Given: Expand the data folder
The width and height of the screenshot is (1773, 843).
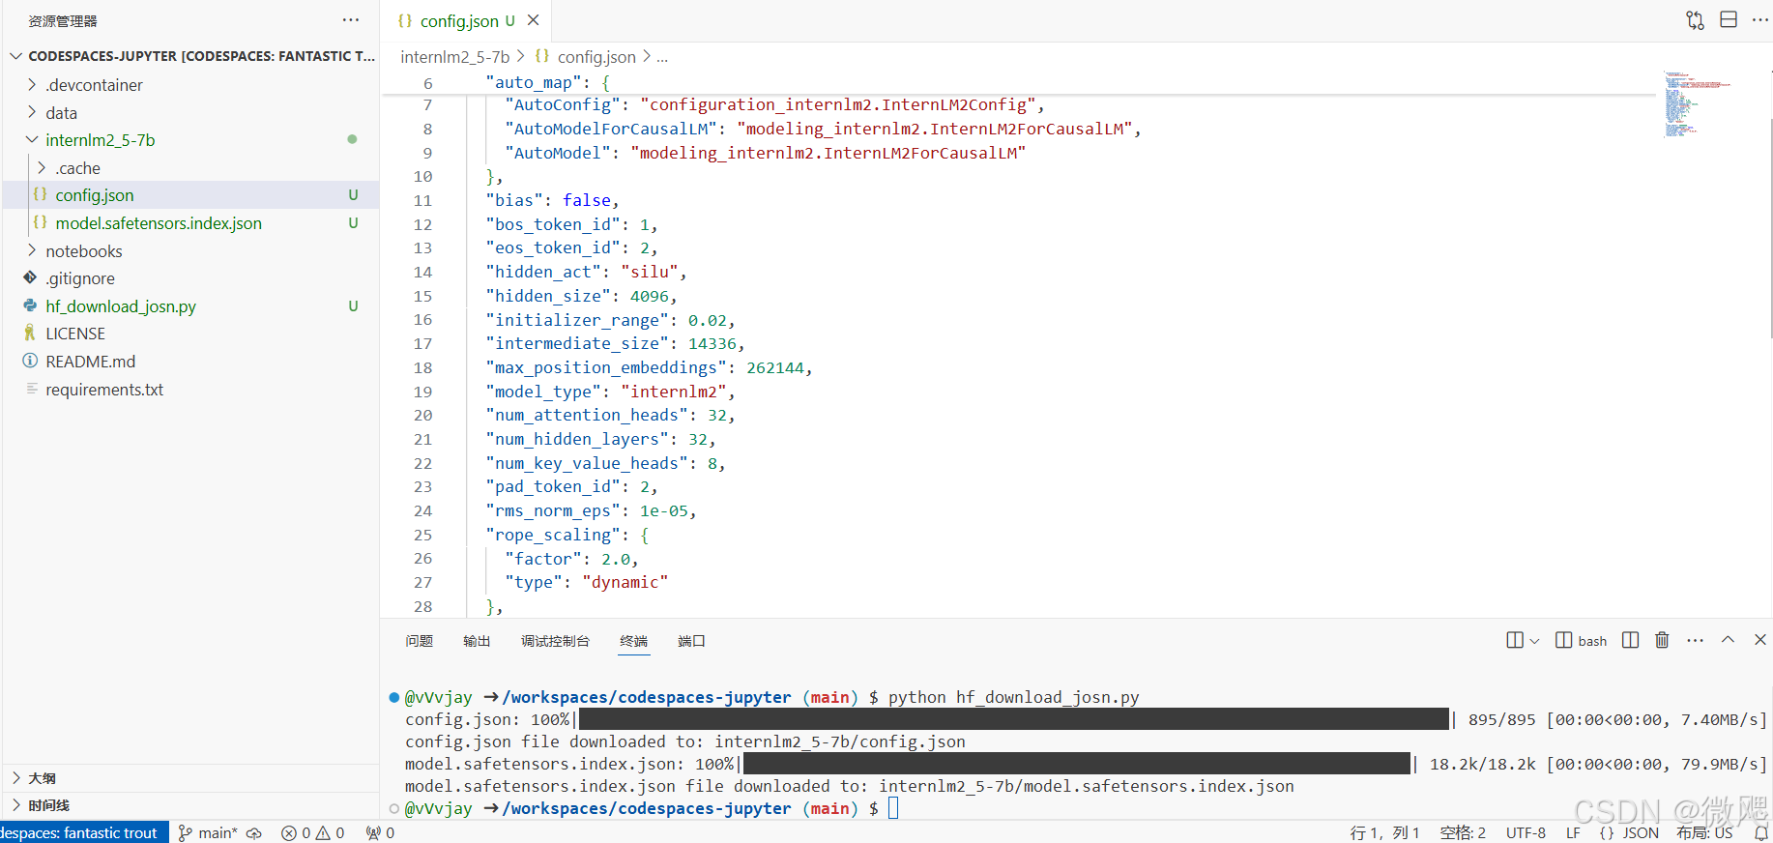Looking at the screenshot, I should [191, 113].
